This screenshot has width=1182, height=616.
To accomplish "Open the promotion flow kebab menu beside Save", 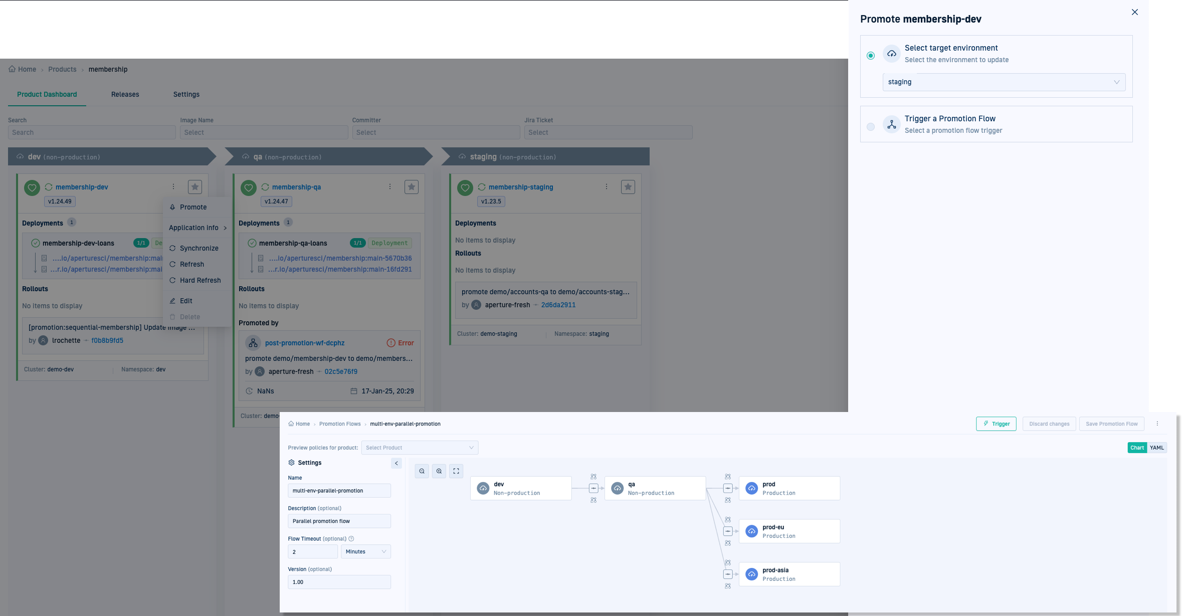I will pos(1157,424).
